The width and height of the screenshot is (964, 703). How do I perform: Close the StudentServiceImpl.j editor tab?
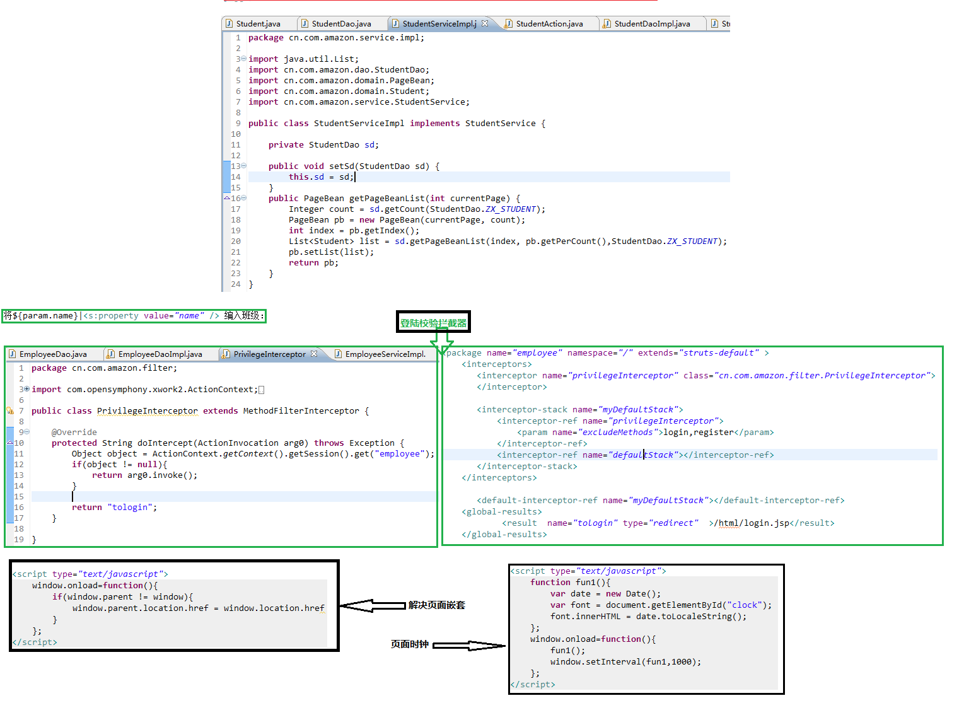coord(485,23)
